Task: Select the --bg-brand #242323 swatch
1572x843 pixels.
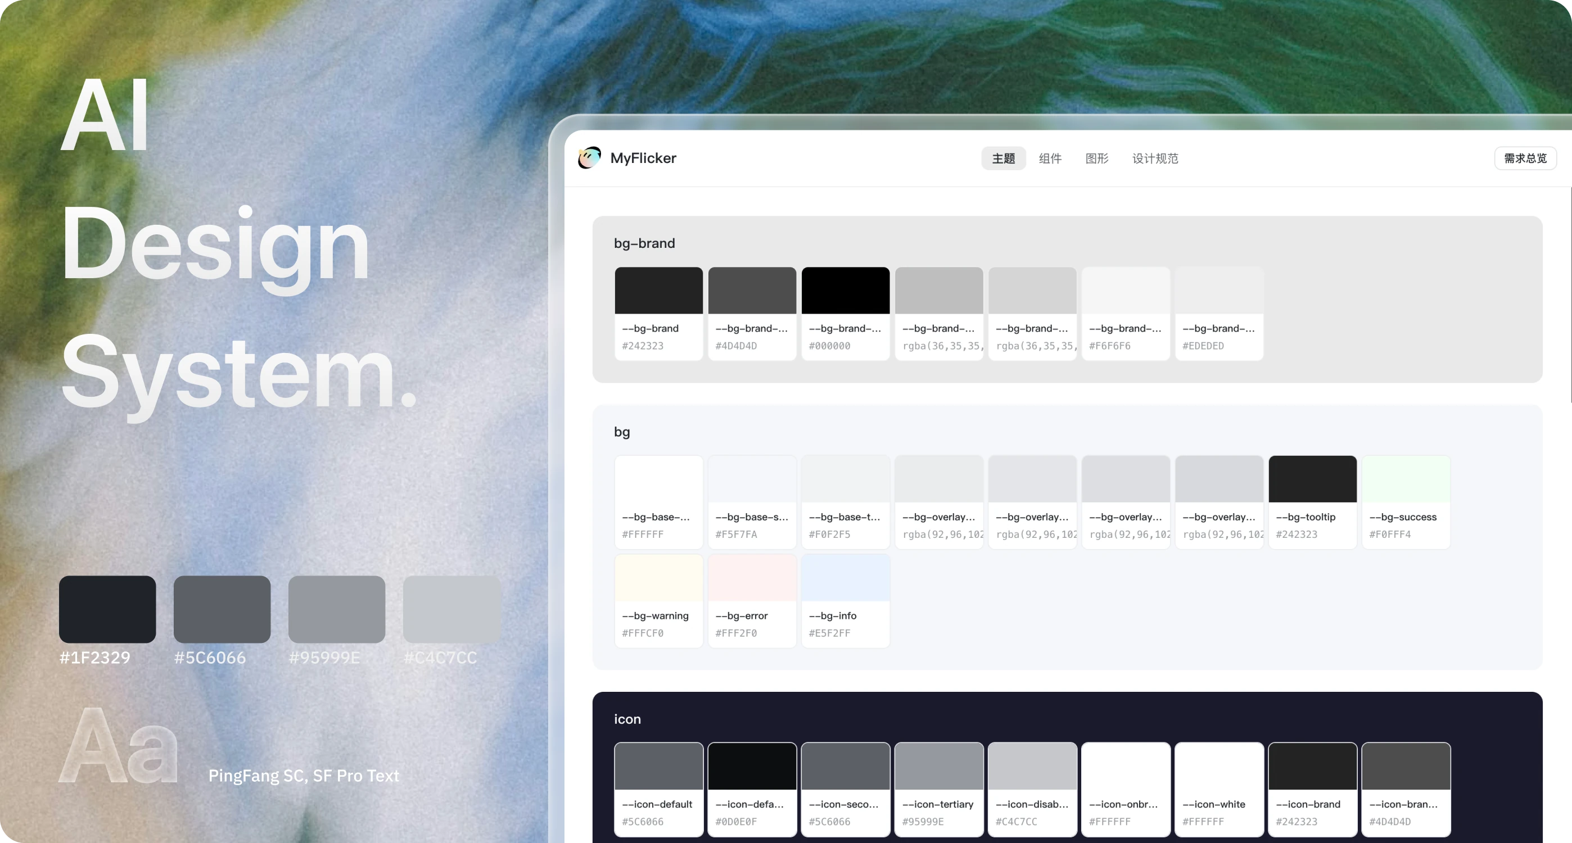Action: click(658, 314)
